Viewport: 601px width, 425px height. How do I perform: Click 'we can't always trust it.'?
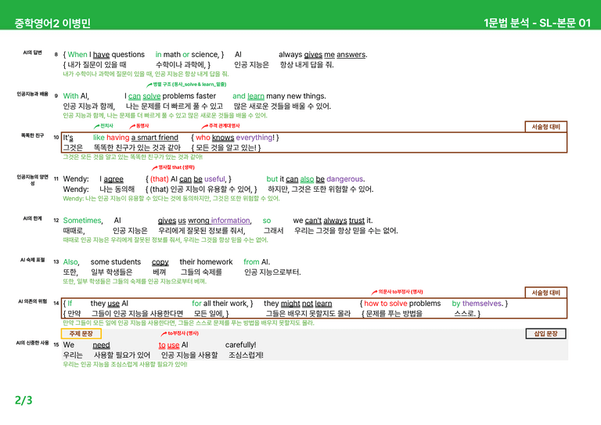333,221
